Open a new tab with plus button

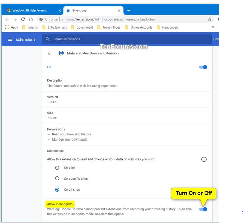(x=129, y=10)
